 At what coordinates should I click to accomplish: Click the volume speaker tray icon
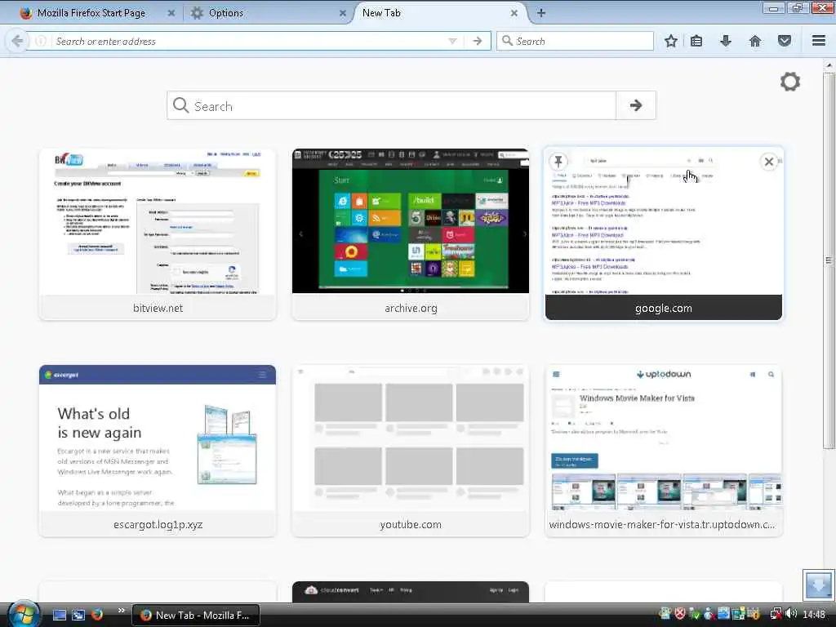click(x=791, y=614)
